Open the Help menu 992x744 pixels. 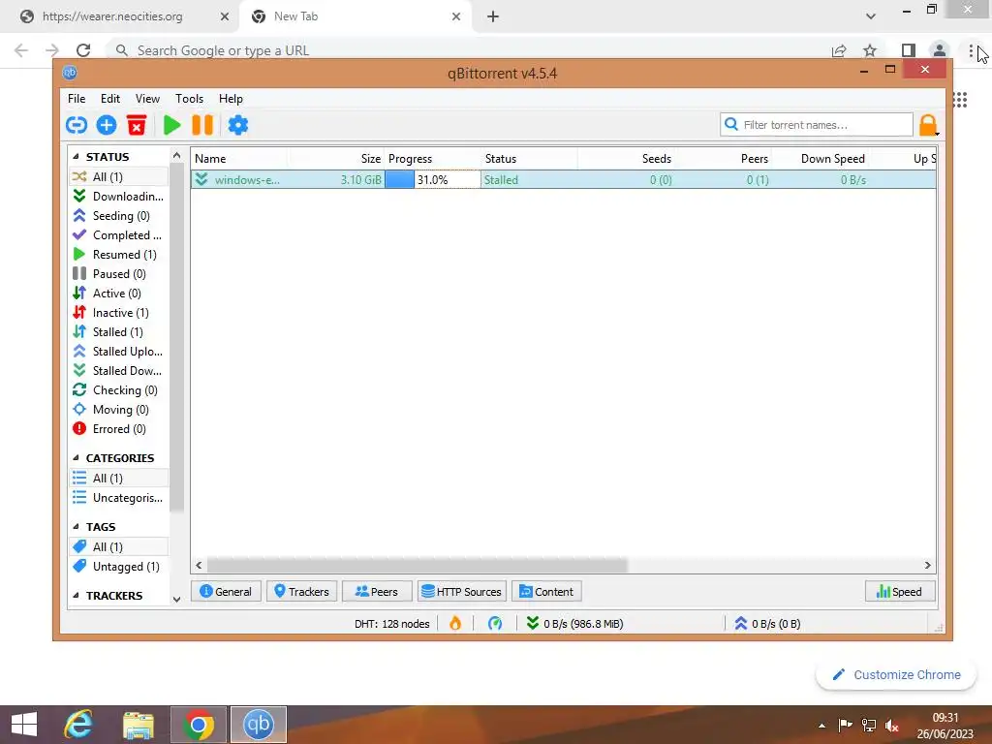[231, 99]
